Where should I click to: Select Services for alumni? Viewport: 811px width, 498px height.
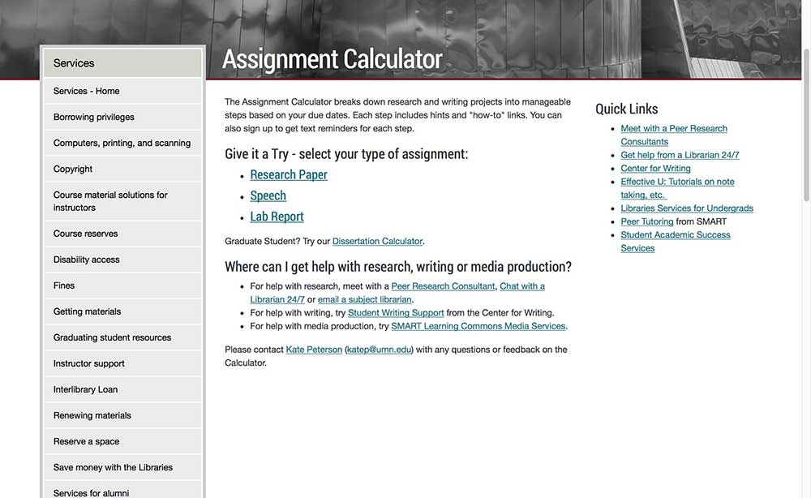click(x=122, y=490)
